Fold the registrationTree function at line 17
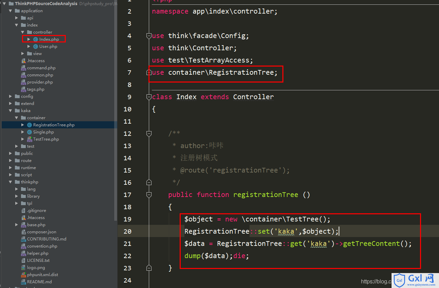This screenshot has height=288, width=439. [x=148, y=195]
